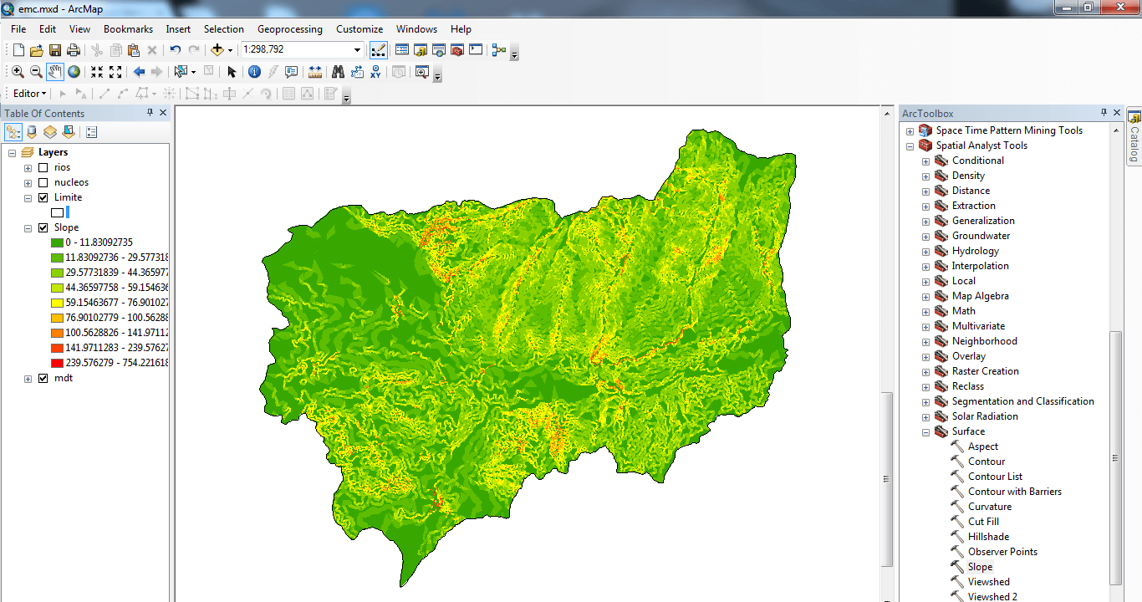Click the red 239.57 - 754.22 swatch
Viewport: 1142px width, 602px height.
[x=58, y=363]
